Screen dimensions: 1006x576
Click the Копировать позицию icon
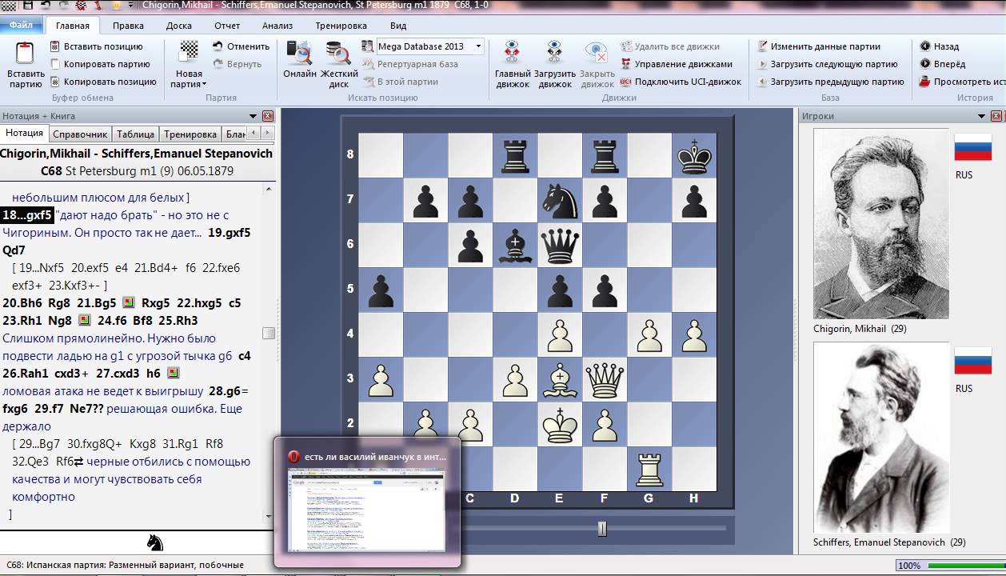pyautogui.click(x=55, y=82)
